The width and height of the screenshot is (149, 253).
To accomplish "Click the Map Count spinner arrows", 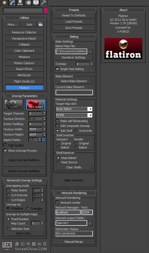I will coord(42,223).
